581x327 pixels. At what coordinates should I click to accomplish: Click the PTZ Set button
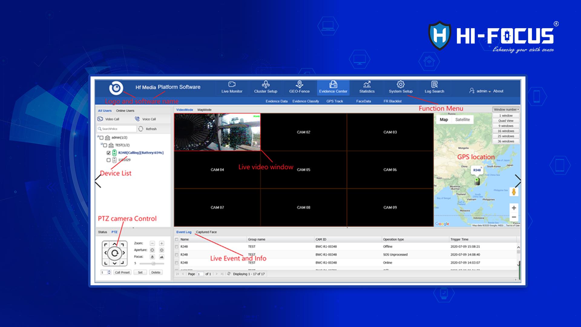[x=140, y=272]
